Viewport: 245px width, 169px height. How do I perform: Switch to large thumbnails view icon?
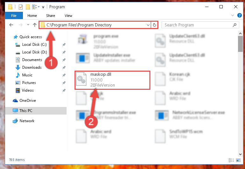pos(238,160)
